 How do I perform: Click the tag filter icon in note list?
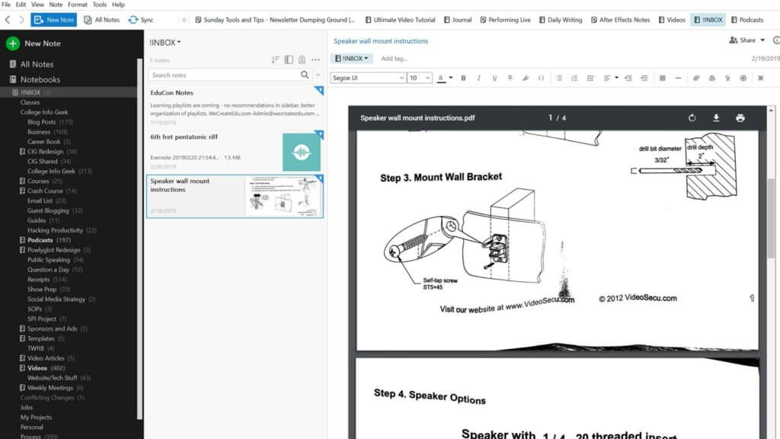click(302, 59)
